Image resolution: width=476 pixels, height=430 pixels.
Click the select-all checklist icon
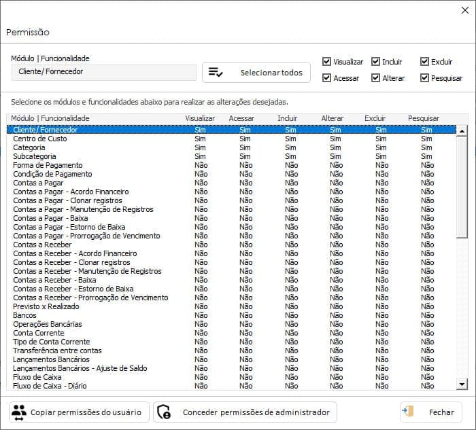point(216,73)
